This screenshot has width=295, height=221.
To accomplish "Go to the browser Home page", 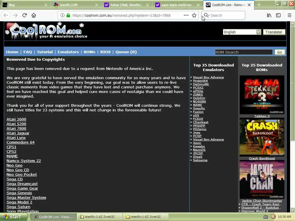I will coord(34,16).
